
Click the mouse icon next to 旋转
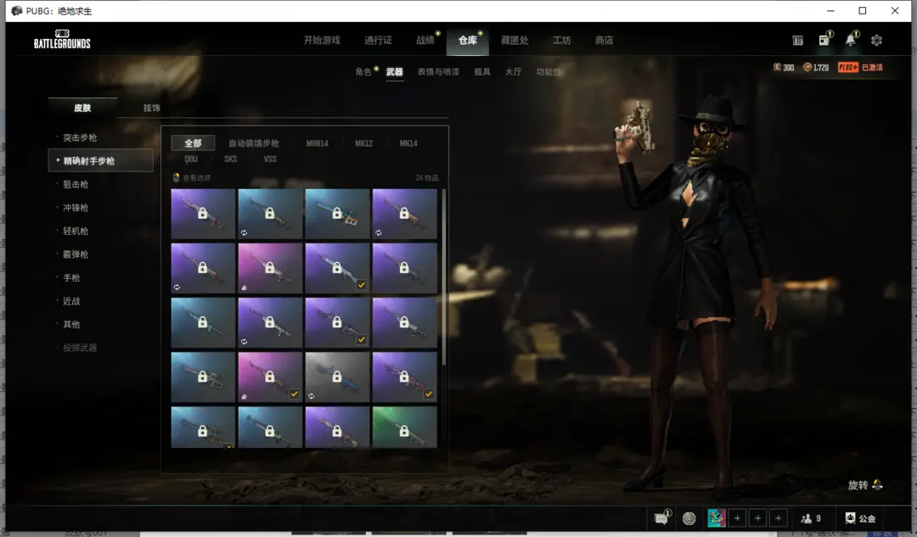tap(877, 485)
